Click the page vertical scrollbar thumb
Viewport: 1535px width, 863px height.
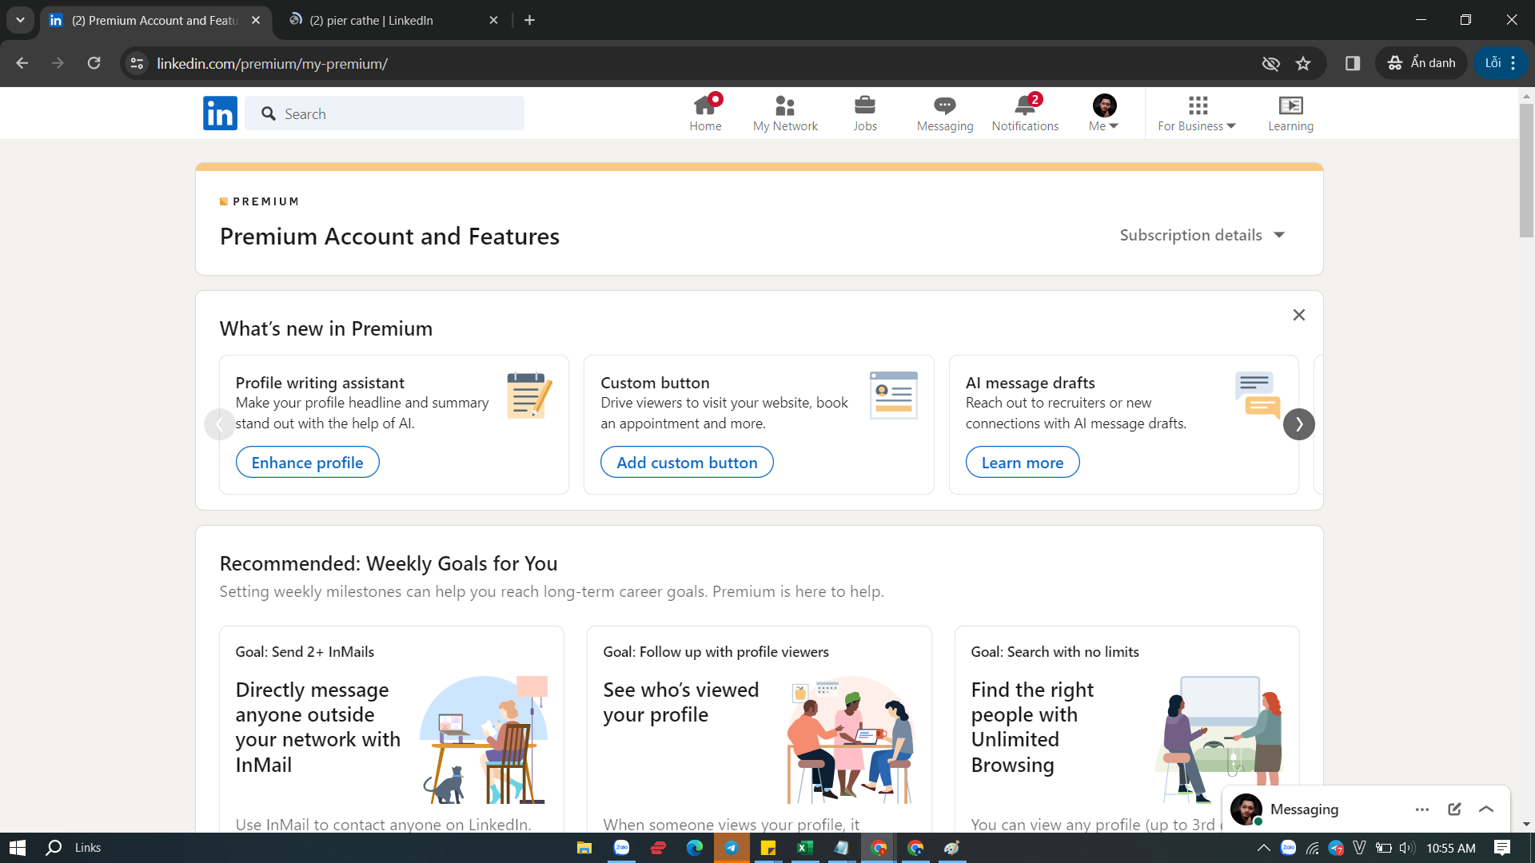[1526, 170]
